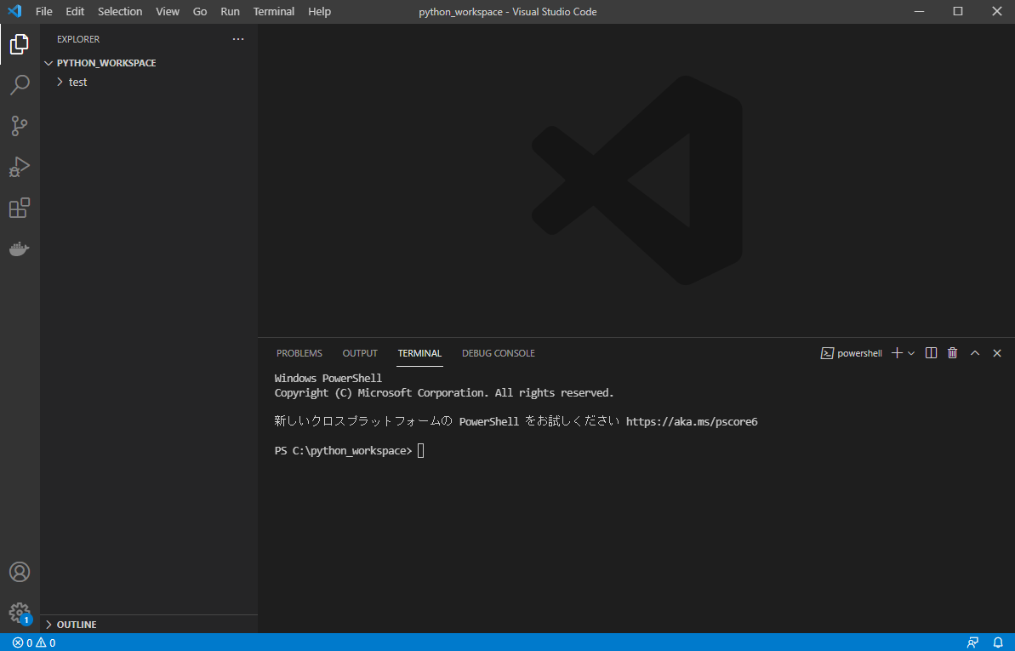
Task: Kill the terminal with trash icon
Action: pyautogui.click(x=952, y=353)
